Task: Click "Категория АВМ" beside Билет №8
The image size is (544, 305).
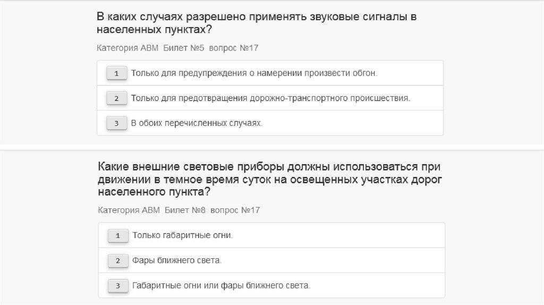Action: point(129,210)
